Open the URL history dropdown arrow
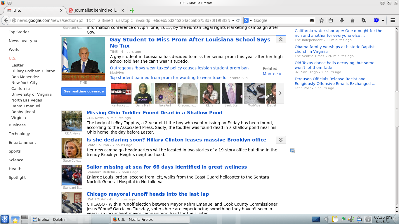Image resolution: width=399 pixels, height=224 pixels. (233, 21)
